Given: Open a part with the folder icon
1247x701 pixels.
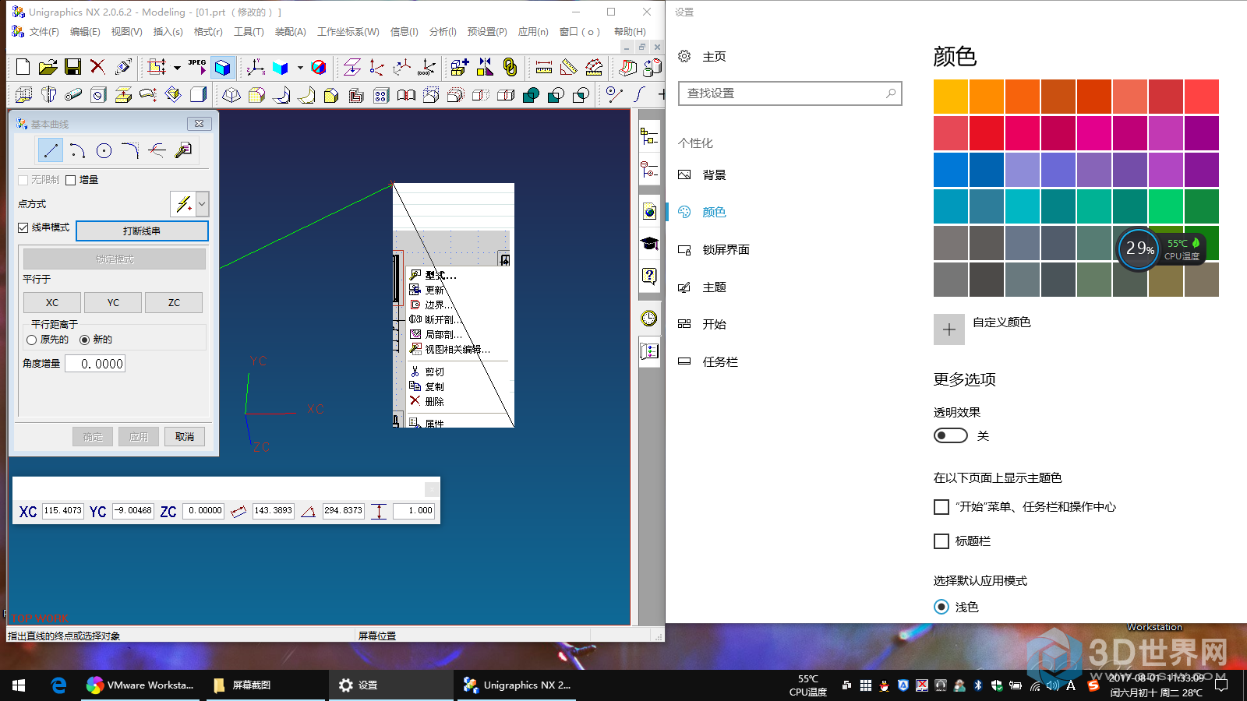Looking at the screenshot, I should point(48,68).
